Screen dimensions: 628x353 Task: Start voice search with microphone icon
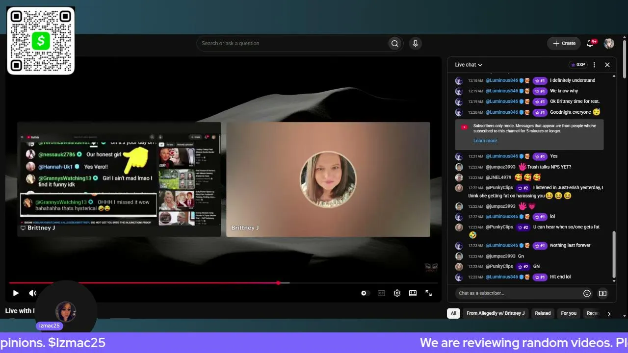[416, 44]
